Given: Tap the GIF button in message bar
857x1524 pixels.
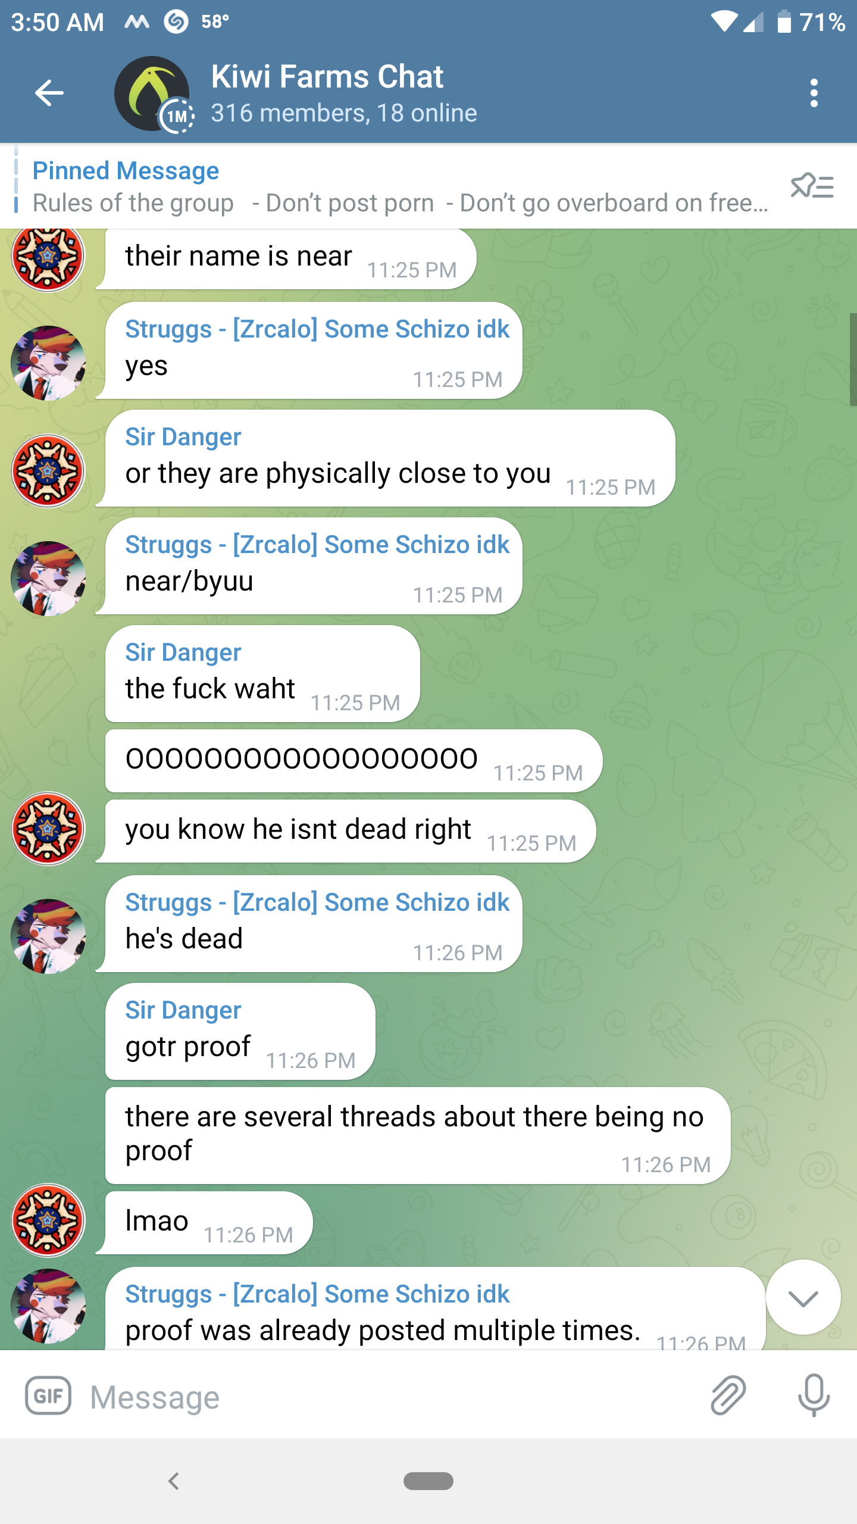Looking at the screenshot, I should coord(48,1395).
